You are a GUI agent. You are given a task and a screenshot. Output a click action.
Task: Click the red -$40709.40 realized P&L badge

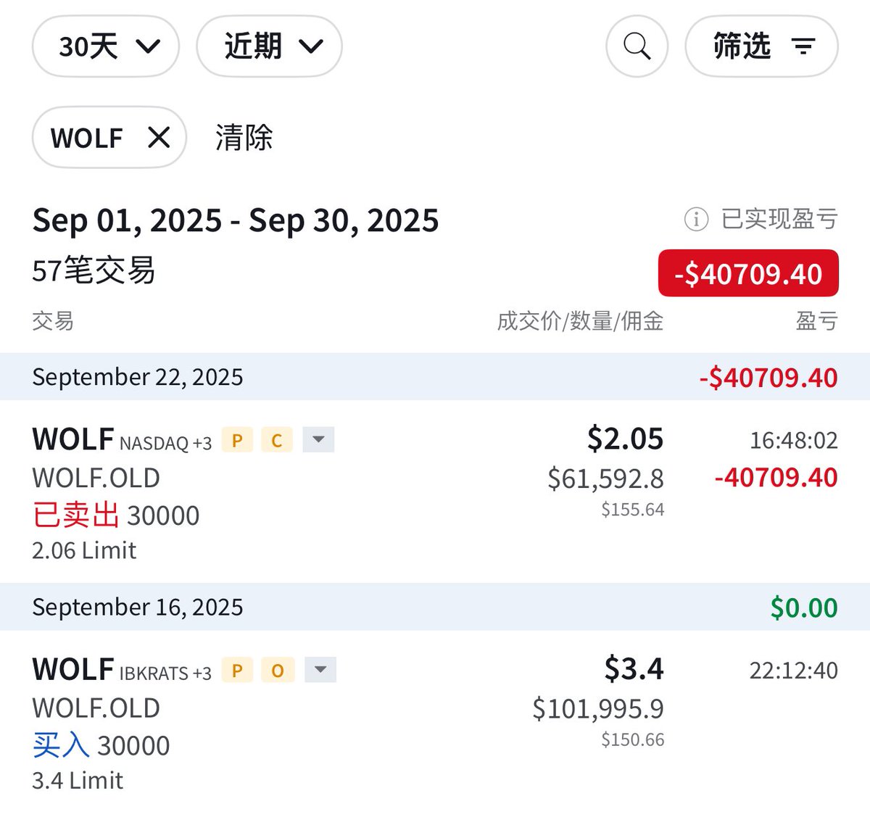pos(747,273)
